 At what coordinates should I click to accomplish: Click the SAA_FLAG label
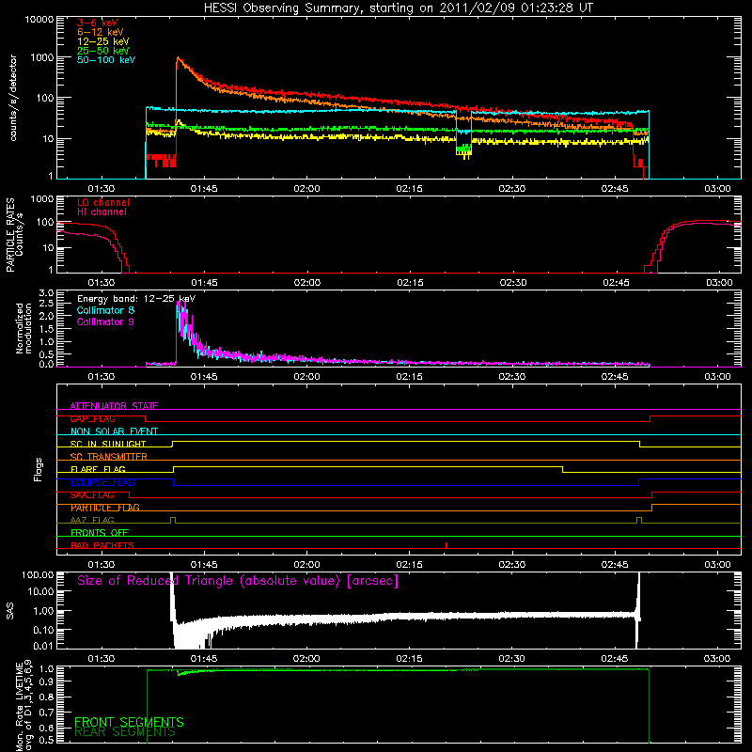[92, 494]
